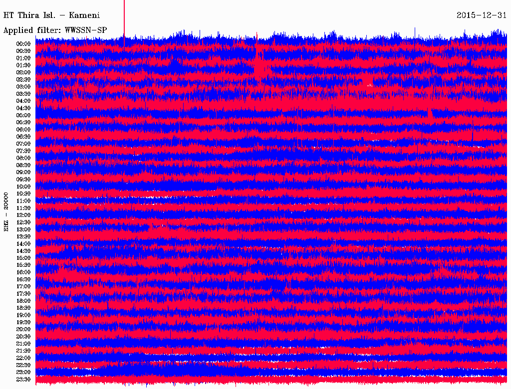
Task: Click the 11:30 time label
Action: pos(23,208)
